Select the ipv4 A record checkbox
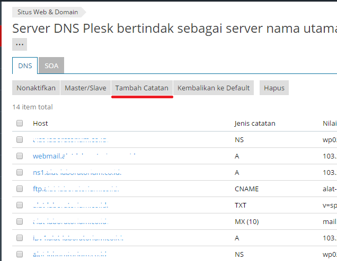 click(x=20, y=238)
